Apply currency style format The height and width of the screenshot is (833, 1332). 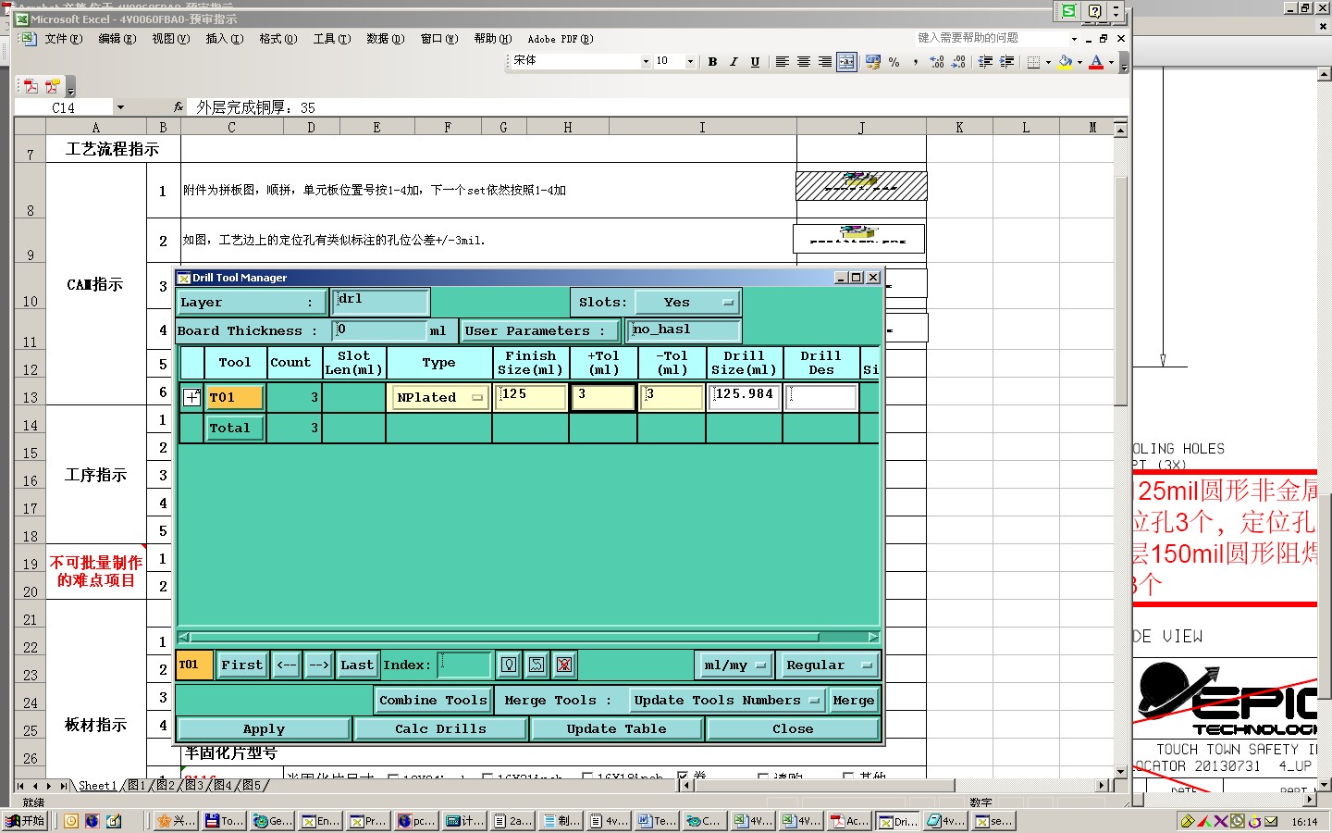[x=872, y=62]
